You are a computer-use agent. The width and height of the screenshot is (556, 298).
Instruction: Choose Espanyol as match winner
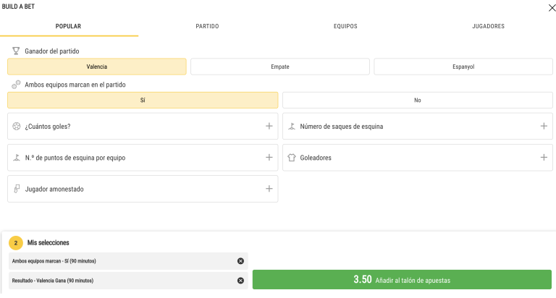pyautogui.click(x=463, y=67)
